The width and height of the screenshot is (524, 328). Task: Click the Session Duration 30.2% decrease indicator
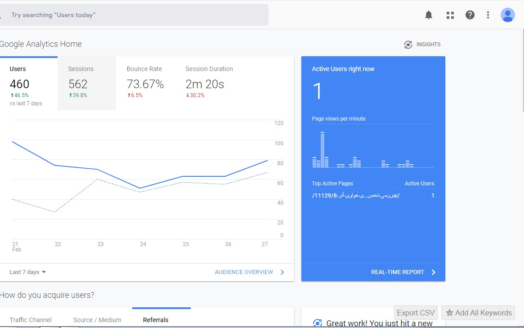point(195,95)
